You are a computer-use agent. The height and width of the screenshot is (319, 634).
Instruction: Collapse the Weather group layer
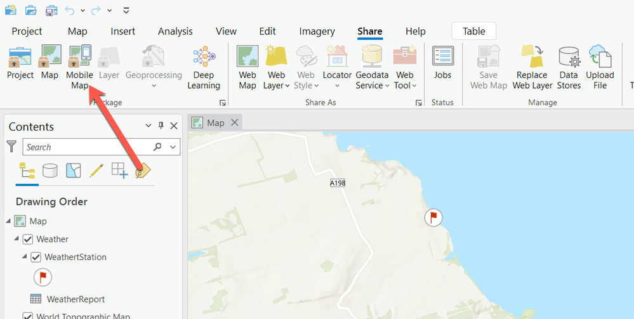(16, 238)
